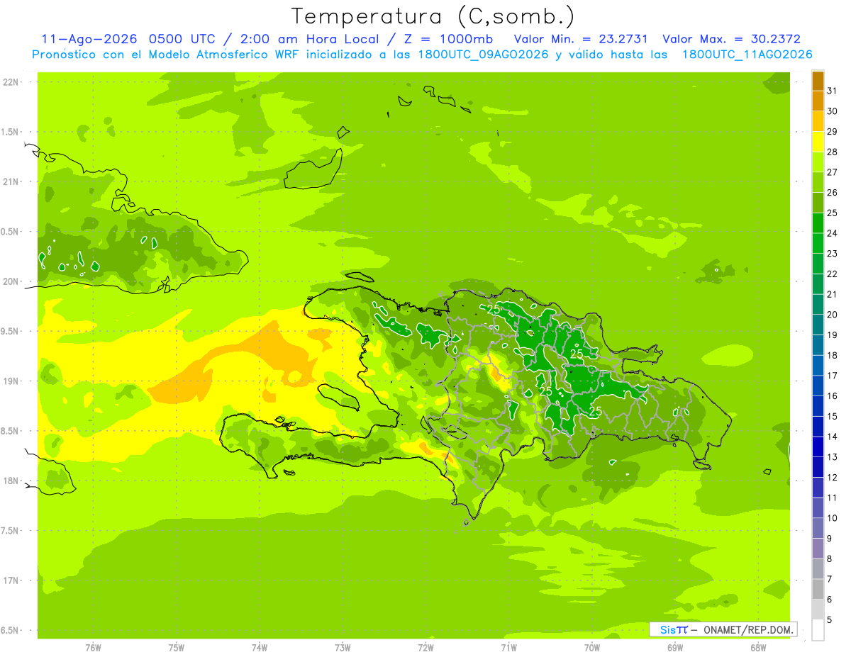
Task: Click the "1800UTC_11AGO2026" valid-until time
Action: point(746,55)
